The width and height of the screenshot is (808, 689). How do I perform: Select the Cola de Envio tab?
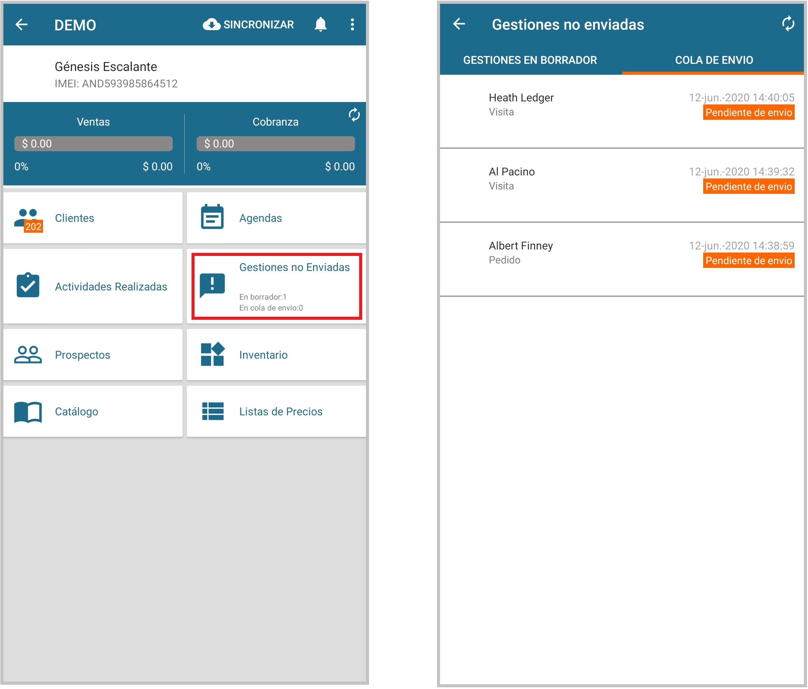tap(714, 60)
